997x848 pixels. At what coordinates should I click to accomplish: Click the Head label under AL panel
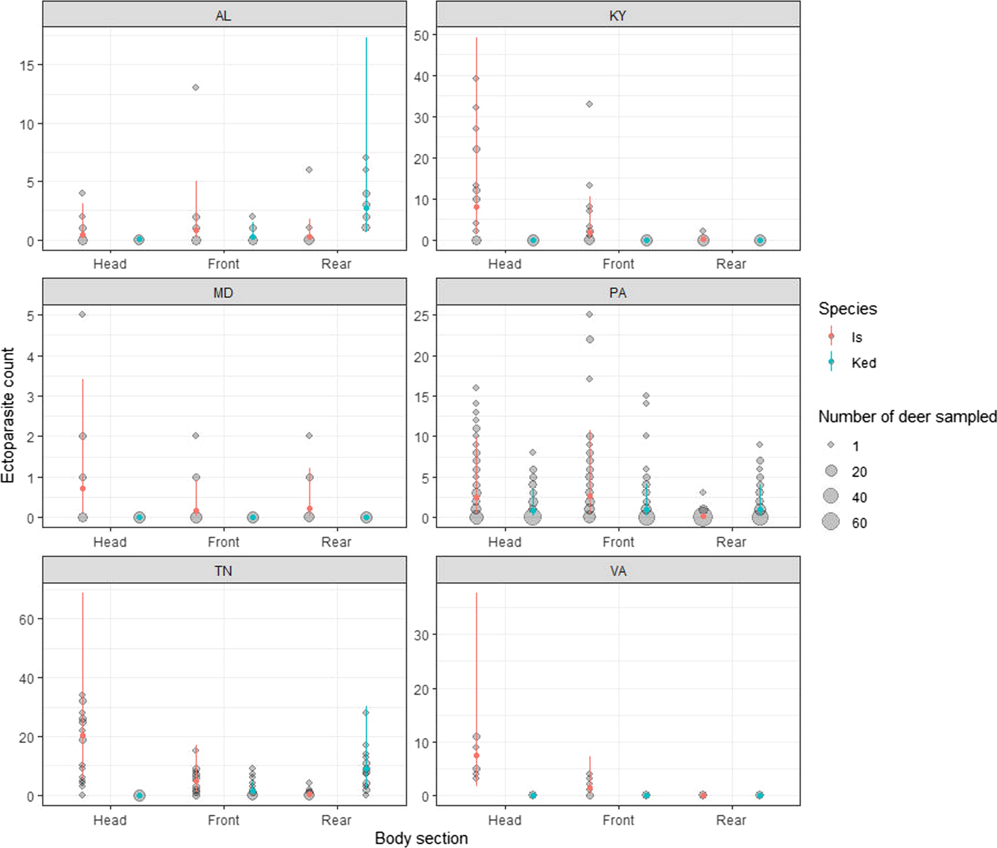[x=110, y=264]
